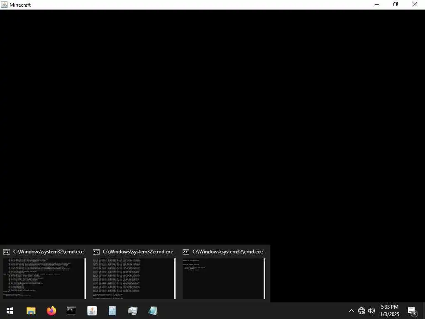The width and height of the screenshot is (425, 319).
Task: Open the notification center with 3 alerts
Action: 412,311
